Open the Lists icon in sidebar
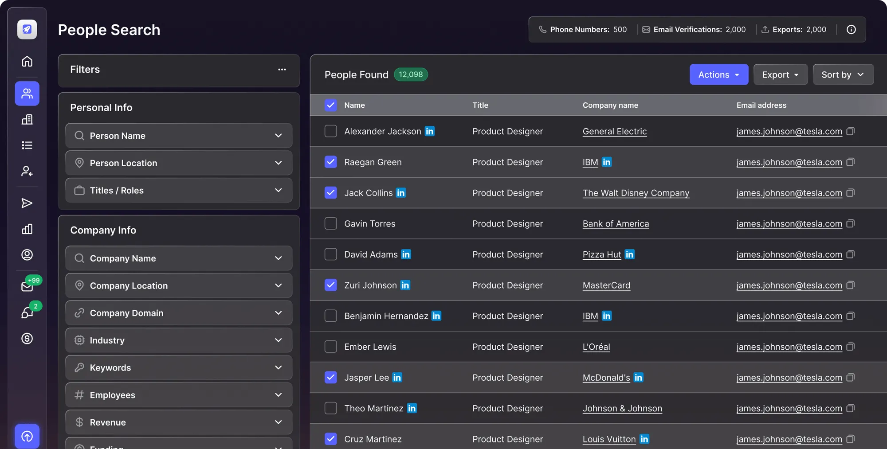 (27, 145)
